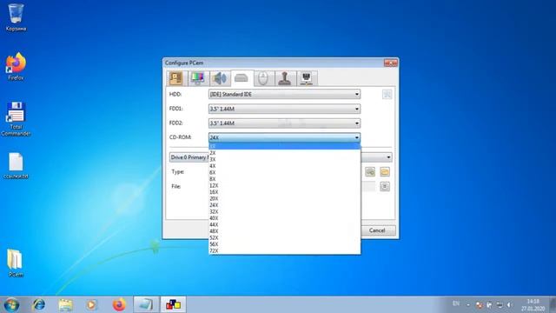Click the network icon in system tray
The image size is (556, 313).
click(x=500, y=305)
